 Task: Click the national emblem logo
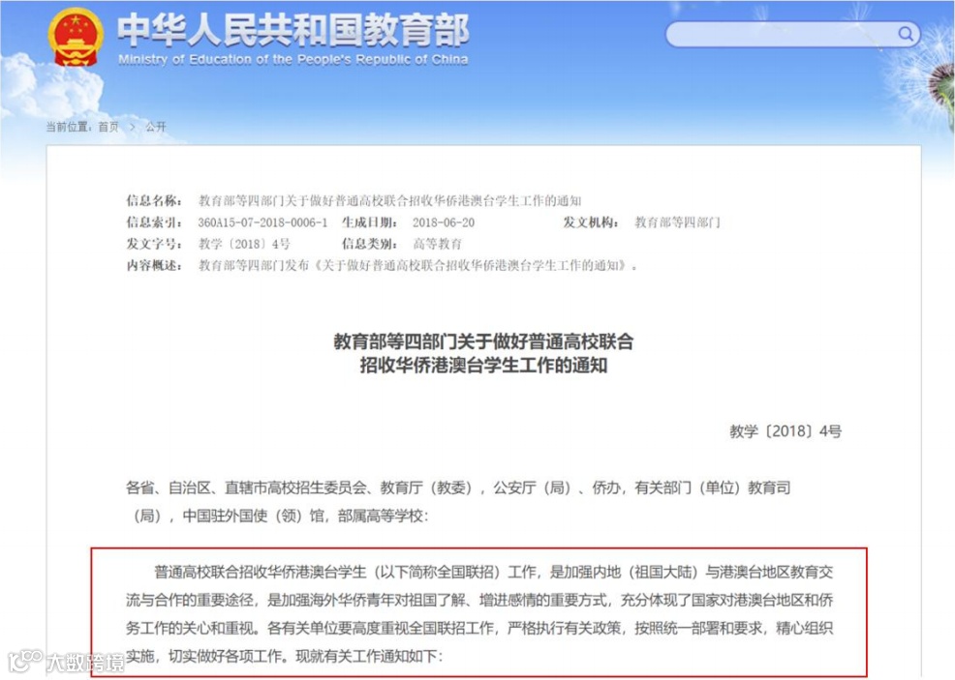(76, 37)
